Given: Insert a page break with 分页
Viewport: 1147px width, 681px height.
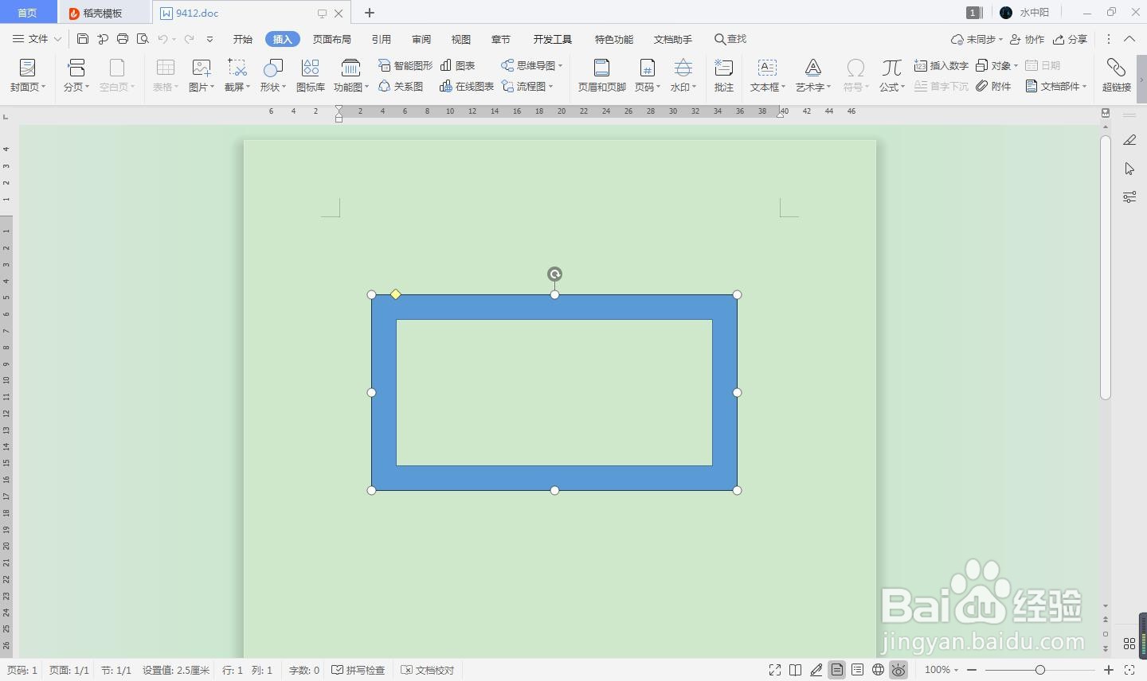Looking at the screenshot, I should (76, 76).
